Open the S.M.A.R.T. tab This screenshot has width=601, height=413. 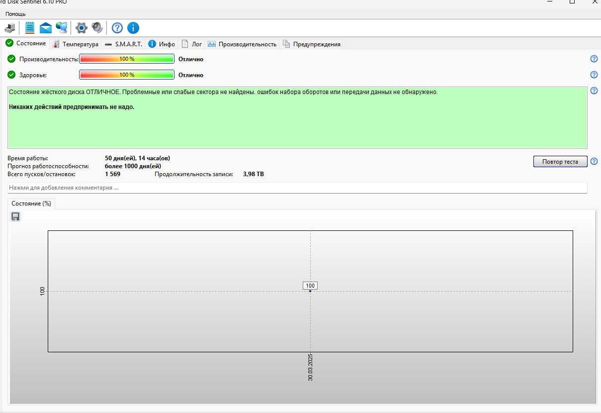pos(123,44)
